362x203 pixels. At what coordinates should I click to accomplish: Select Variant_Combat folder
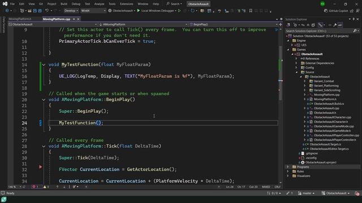point(324,81)
